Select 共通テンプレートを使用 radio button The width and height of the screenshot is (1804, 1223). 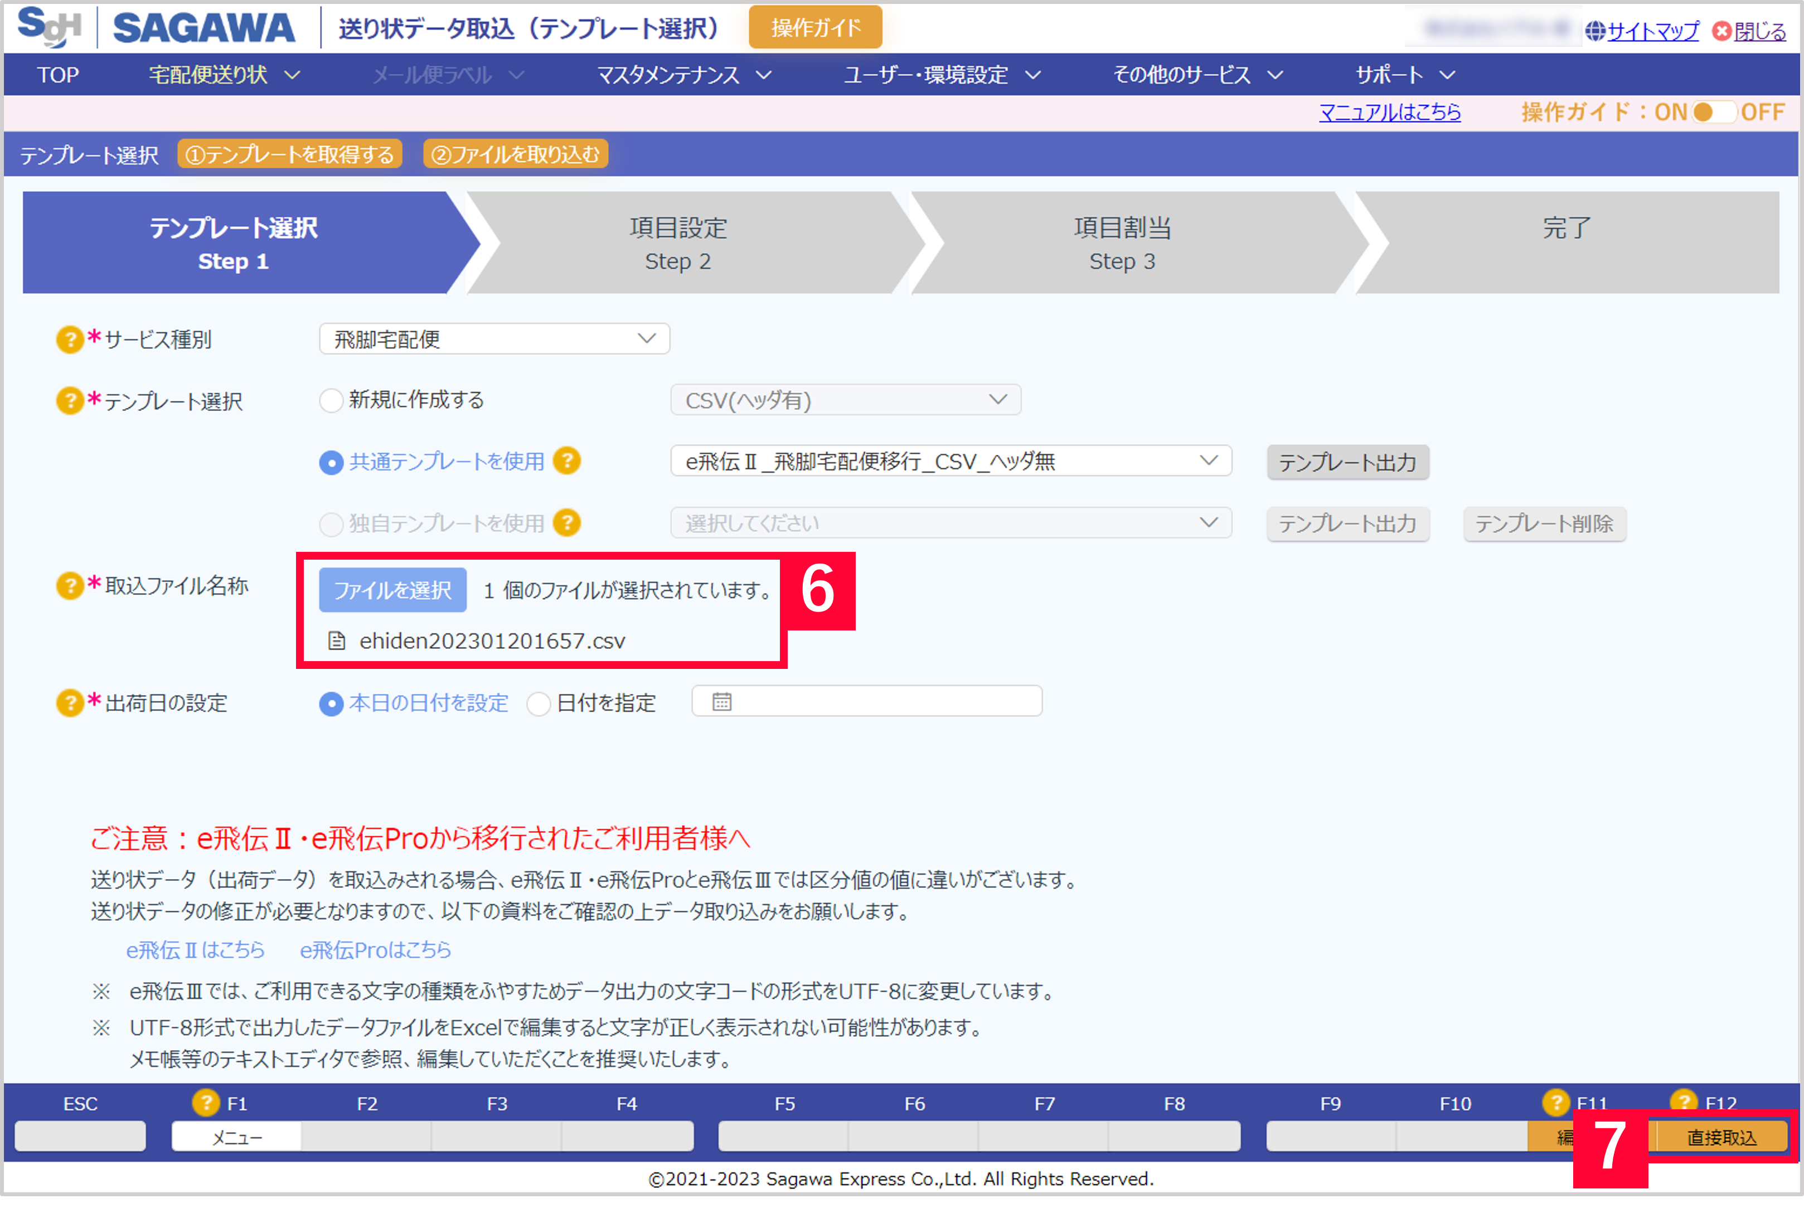332,463
